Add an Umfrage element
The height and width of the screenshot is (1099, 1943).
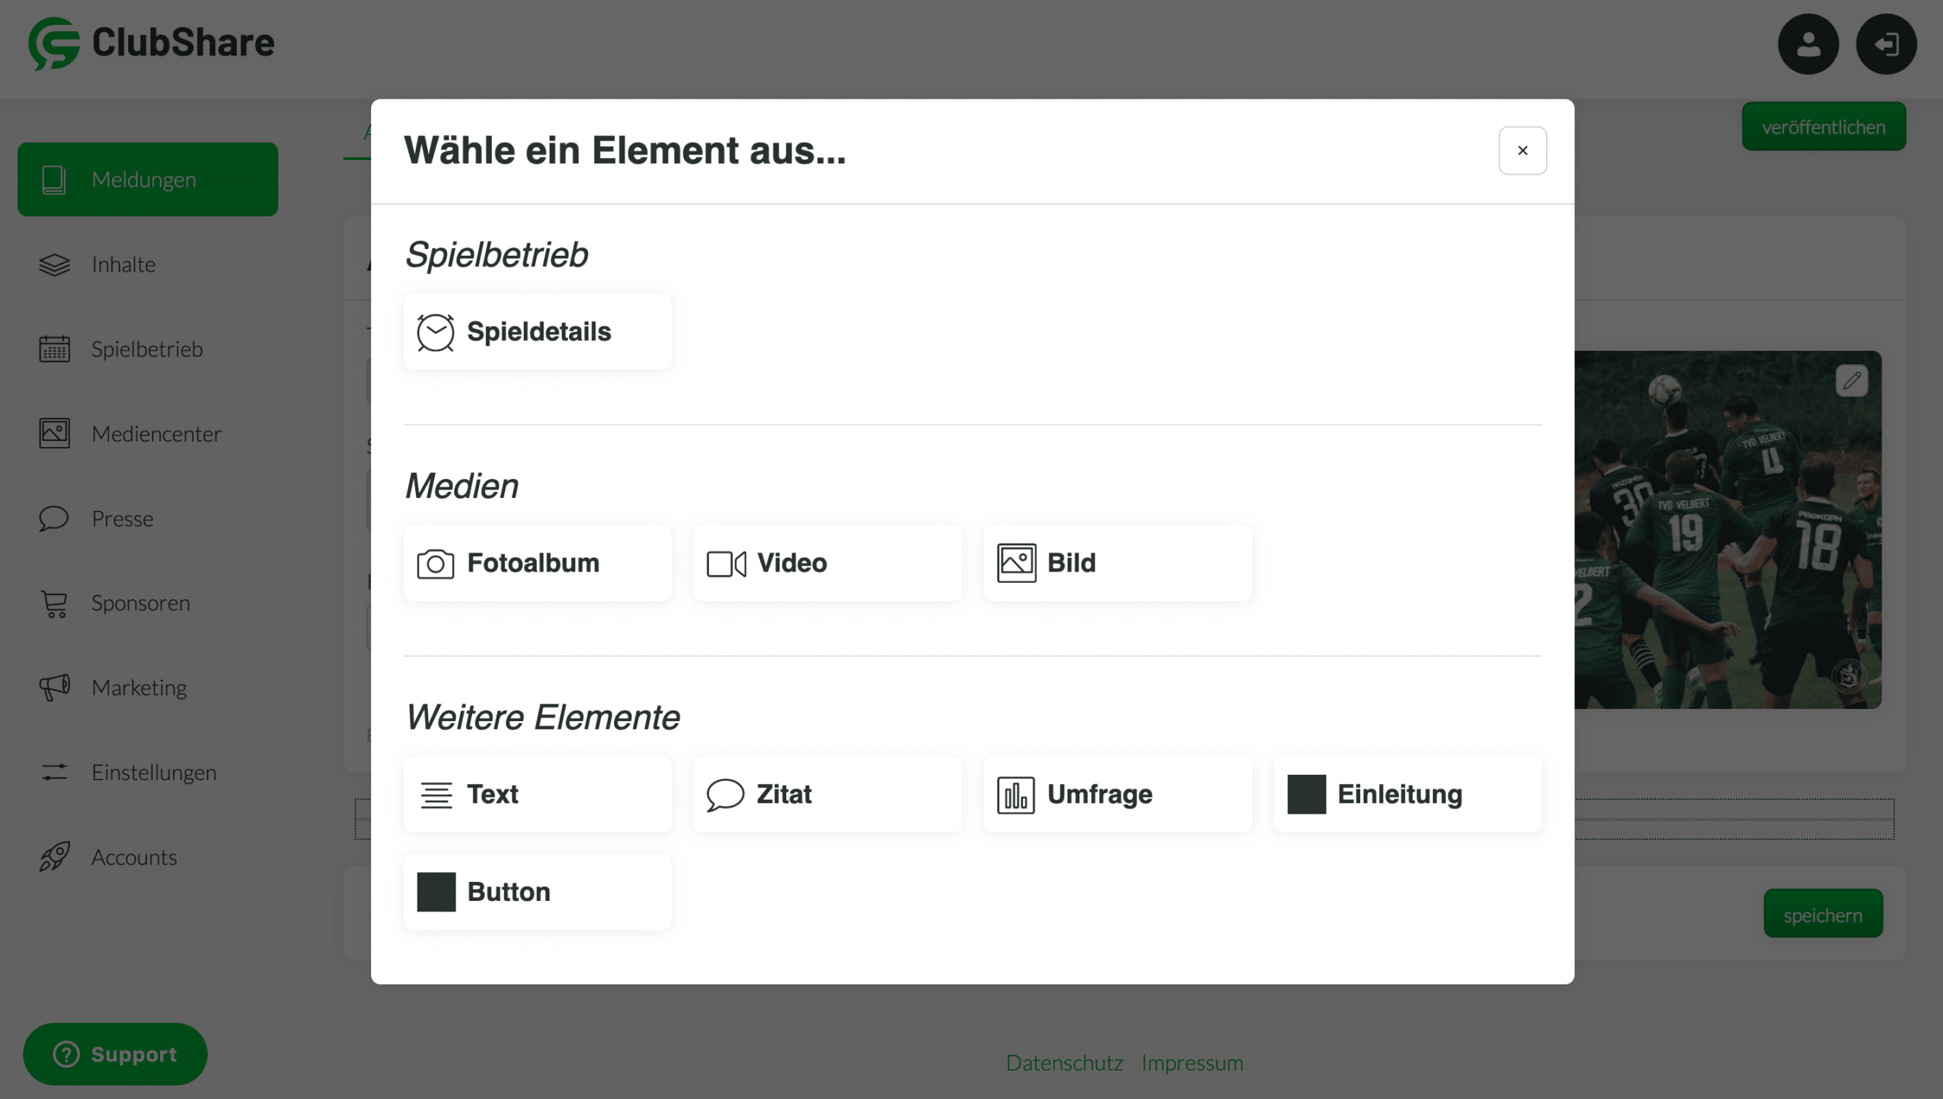tap(1117, 794)
